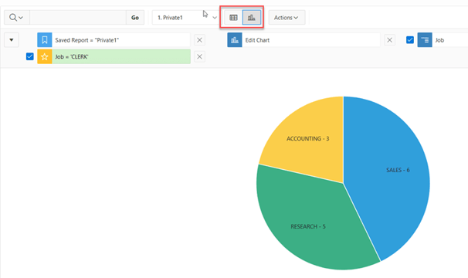Open the Saved Report = "Private1" setting
Viewport: 468px width, 278px height.
[x=121, y=40]
